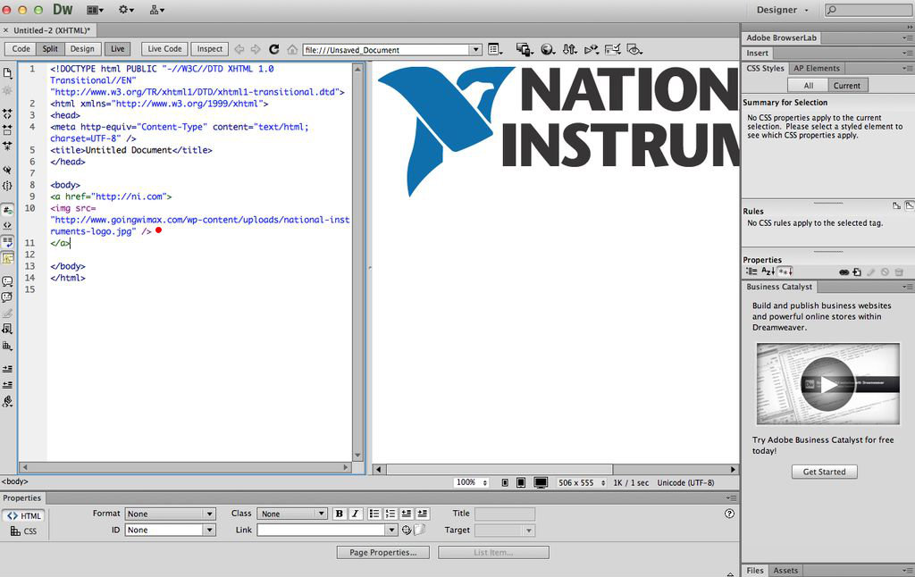Click the New CSS Rule icon
Viewport: 915px width, 577px height.
click(x=857, y=272)
